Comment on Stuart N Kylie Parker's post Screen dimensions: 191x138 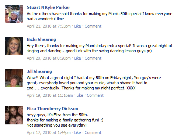pos(93,26)
